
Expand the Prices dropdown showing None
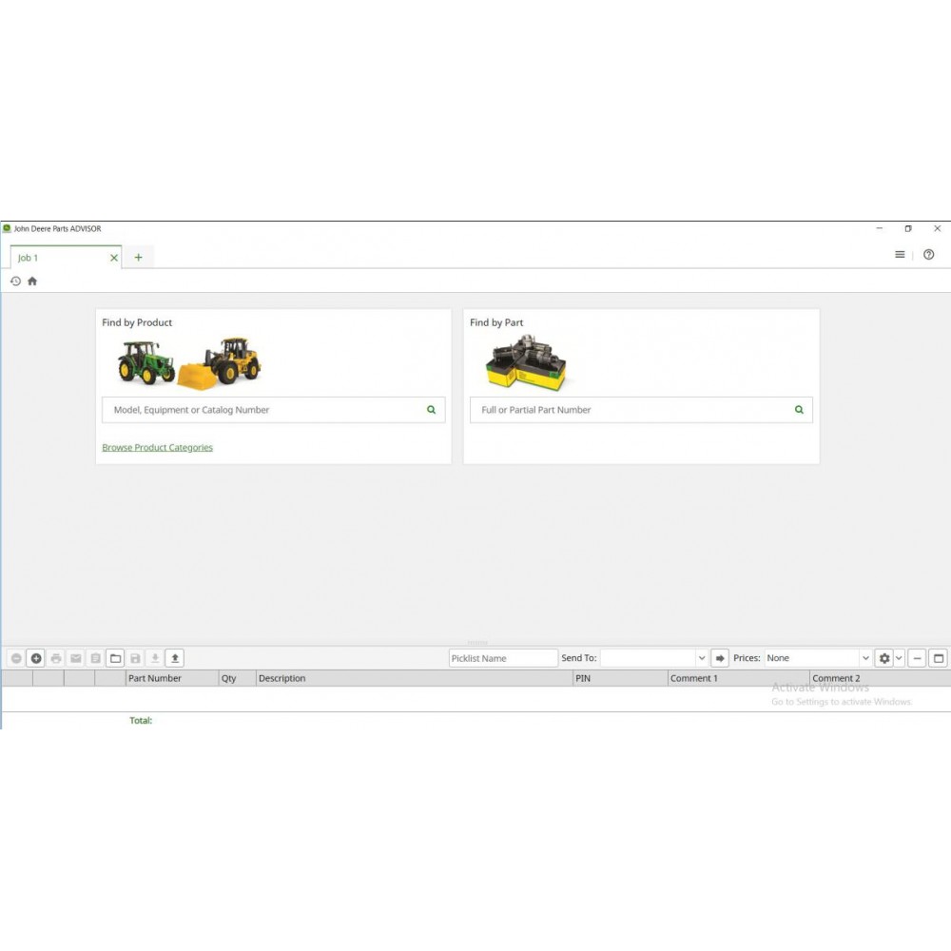click(x=865, y=658)
